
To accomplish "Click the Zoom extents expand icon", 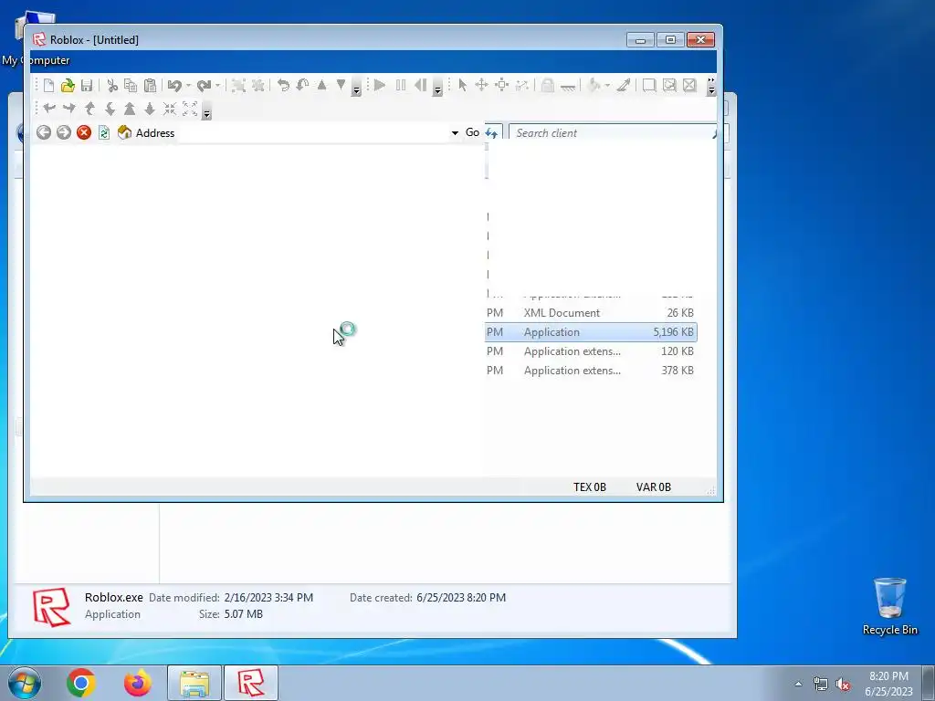I will [x=190, y=109].
